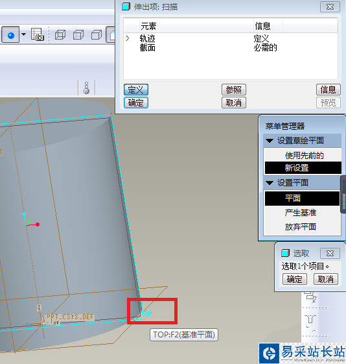Collapse the 设置平面 menu section
This screenshot has width=346, height=364.
click(270, 183)
